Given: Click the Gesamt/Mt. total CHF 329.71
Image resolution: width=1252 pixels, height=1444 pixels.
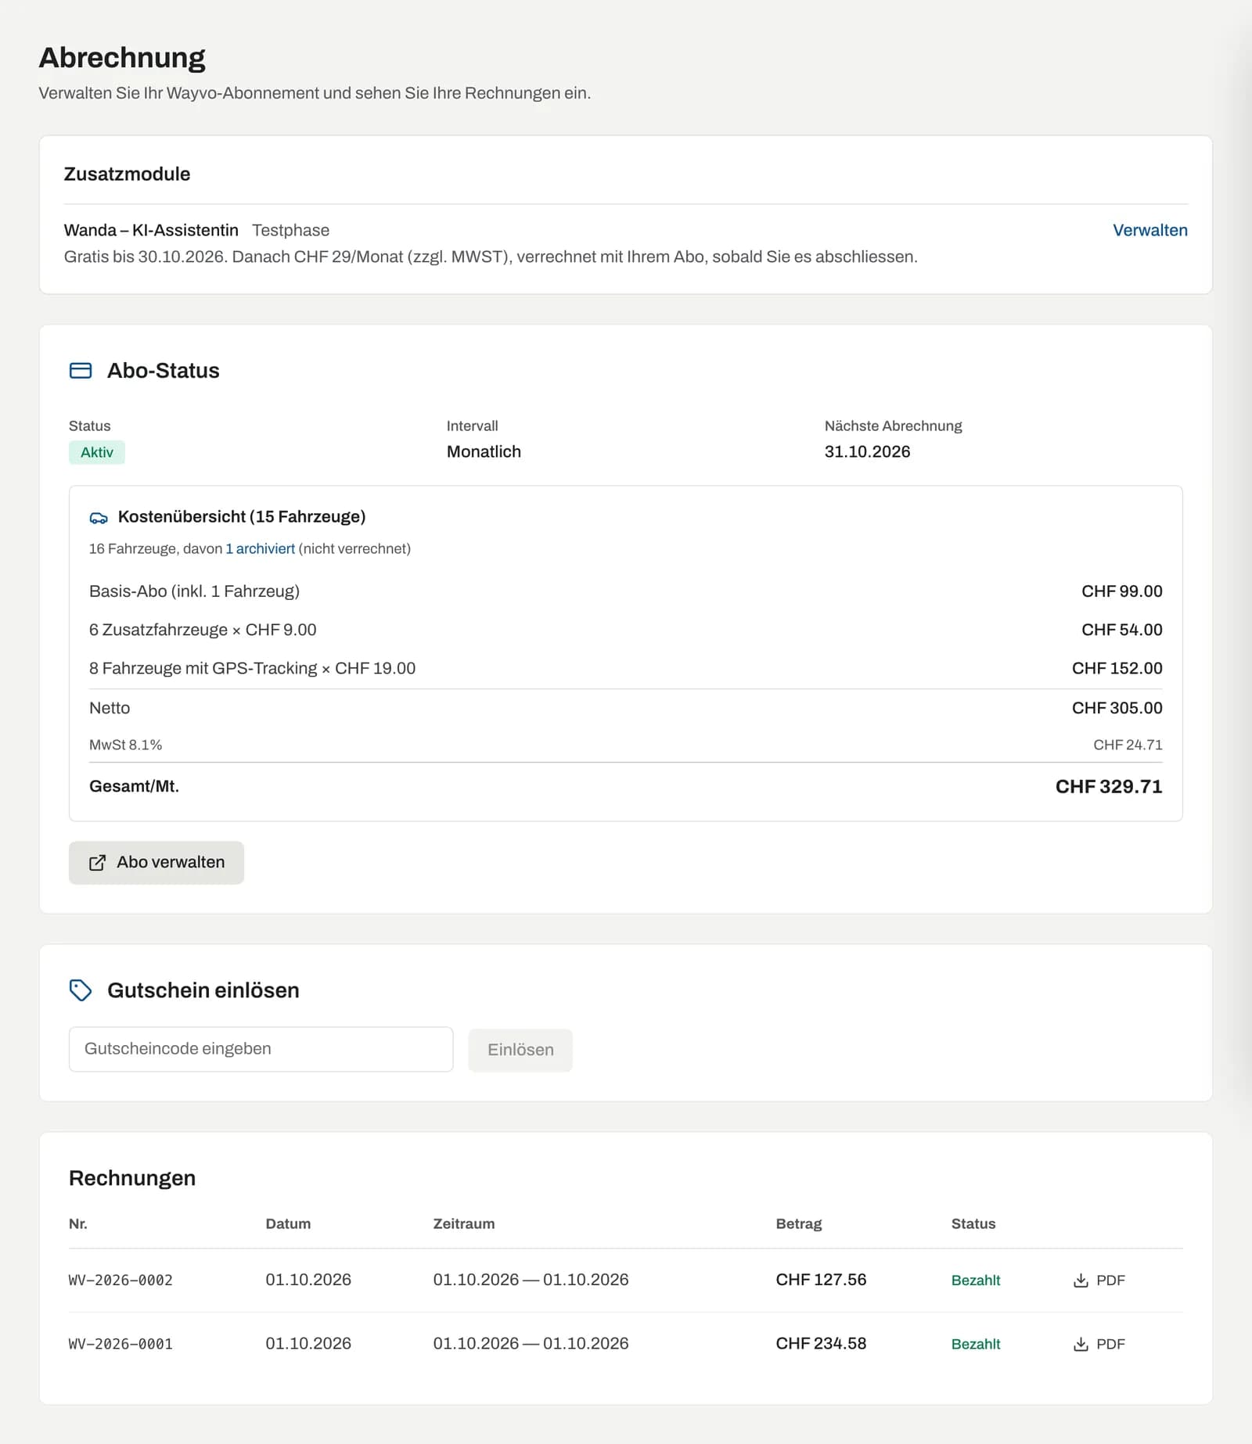Looking at the screenshot, I should (1108, 786).
